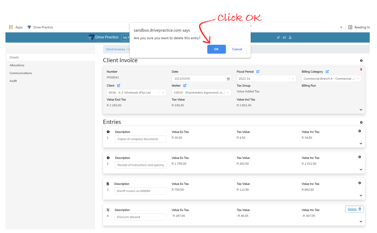This screenshot has width=377, height=233.
Task: Click the red pin icon on the invoice card
Action: coord(361,70)
